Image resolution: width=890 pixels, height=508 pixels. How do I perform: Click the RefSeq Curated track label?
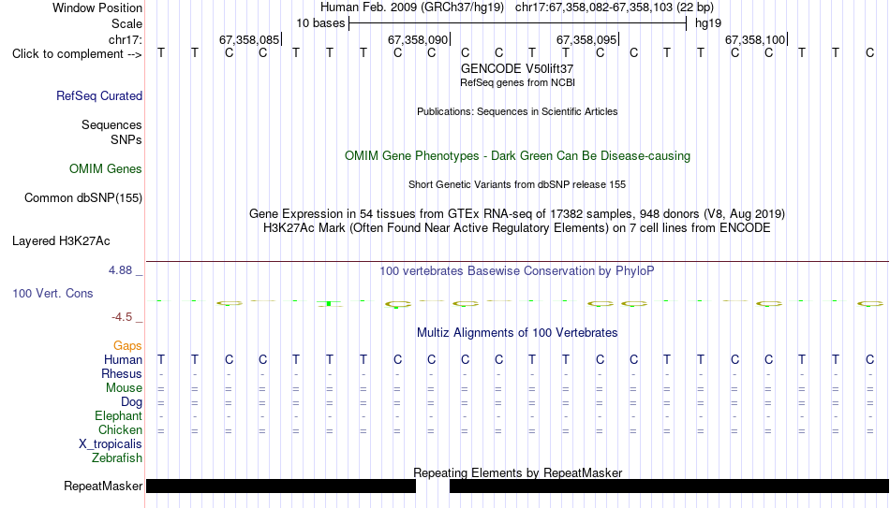coord(99,95)
